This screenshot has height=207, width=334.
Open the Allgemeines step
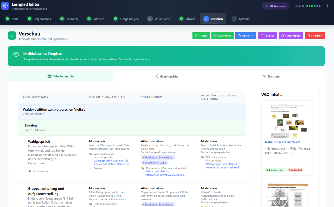tap(39, 19)
